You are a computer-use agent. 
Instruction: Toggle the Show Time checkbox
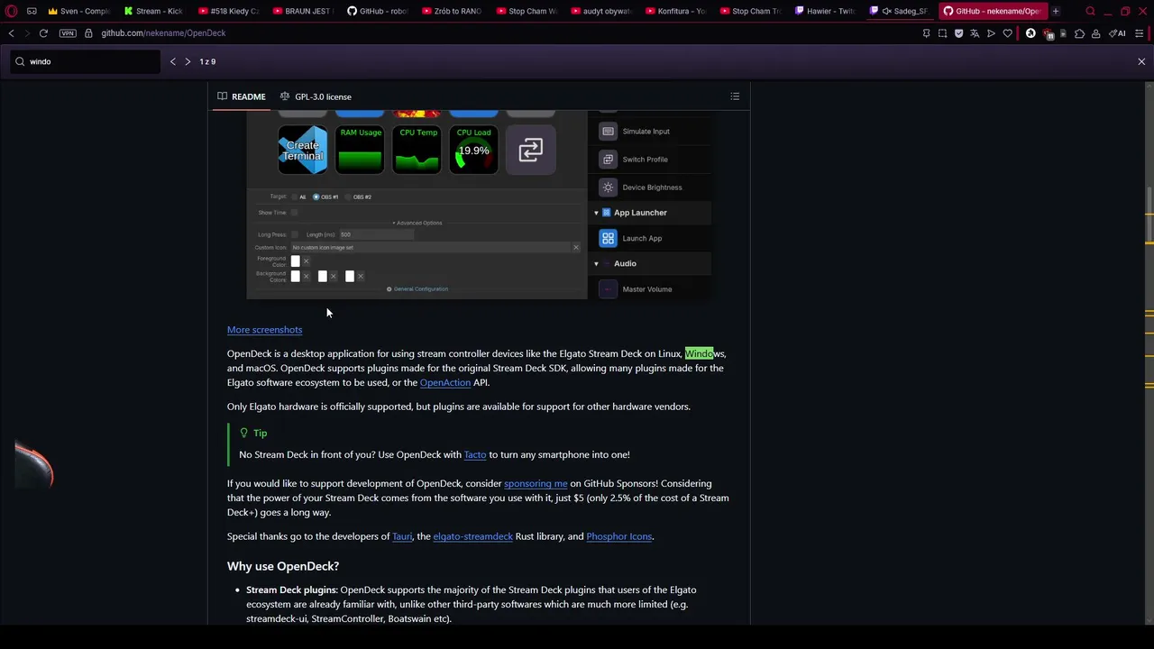coord(294,213)
